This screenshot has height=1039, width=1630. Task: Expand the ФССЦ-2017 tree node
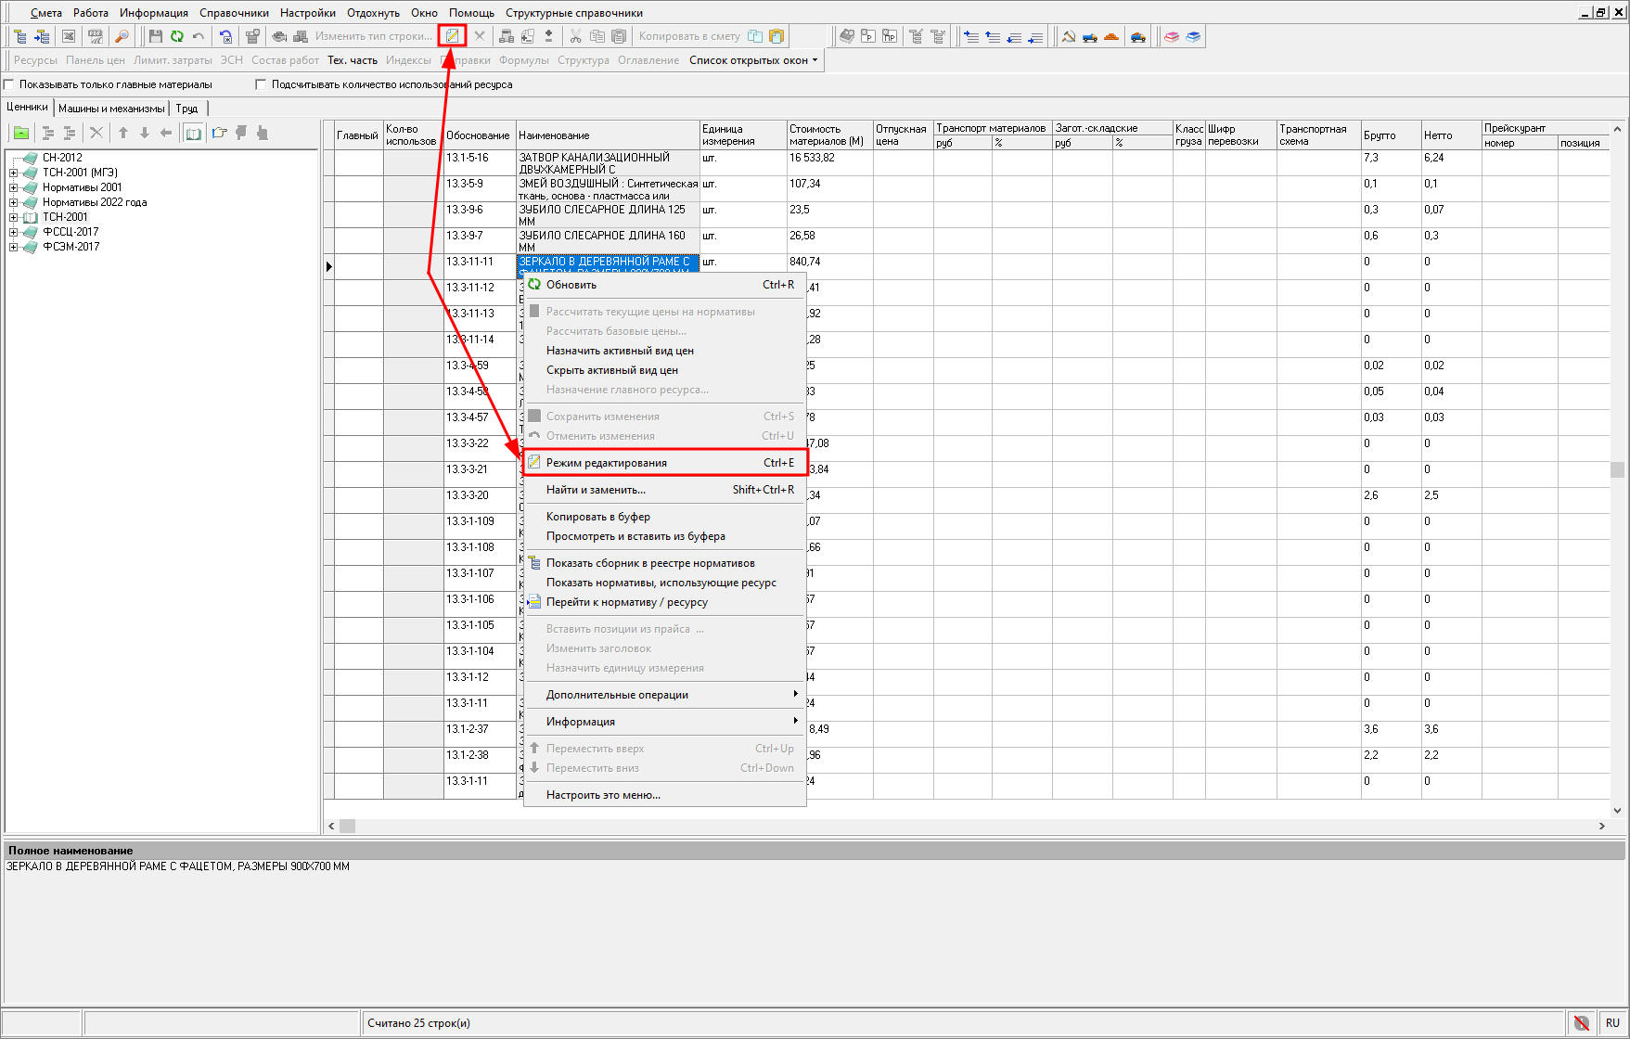[13, 232]
